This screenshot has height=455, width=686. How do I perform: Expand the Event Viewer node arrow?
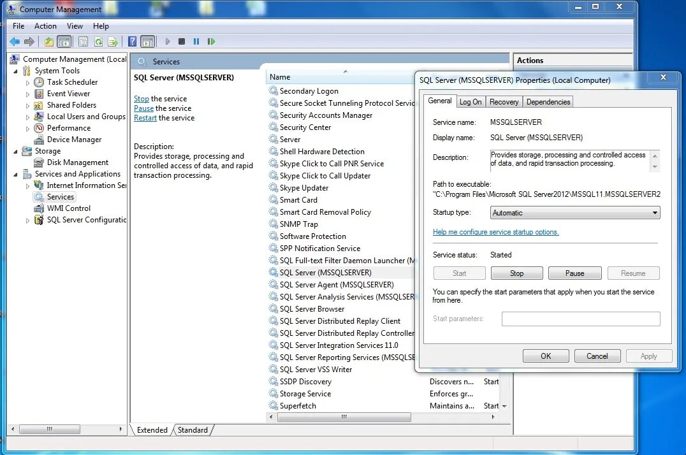click(x=27, y=94)
